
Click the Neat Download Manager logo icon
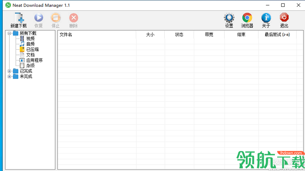8,5
